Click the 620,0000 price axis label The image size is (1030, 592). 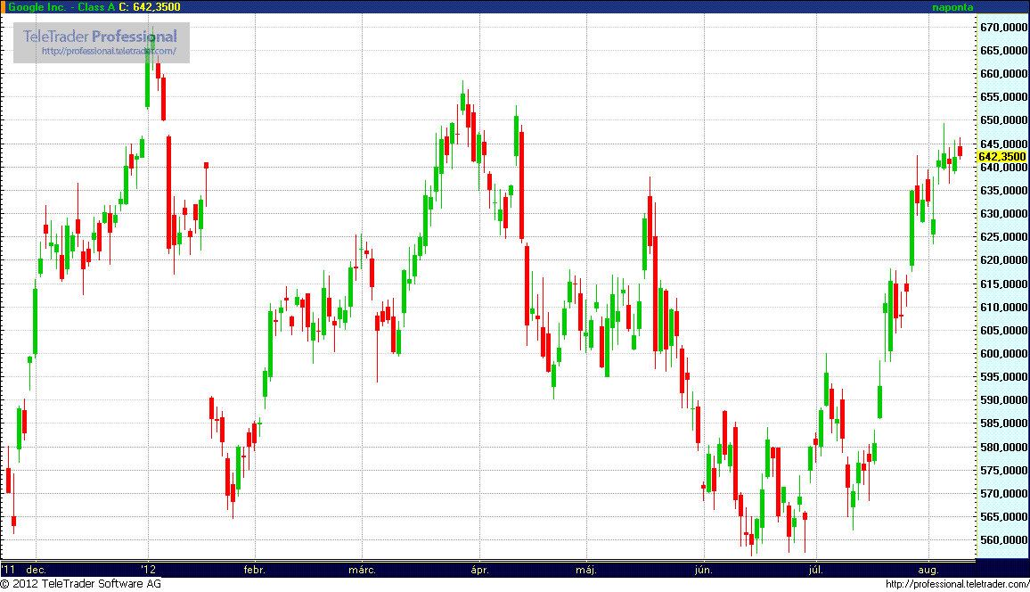(x=1003, y=260)
